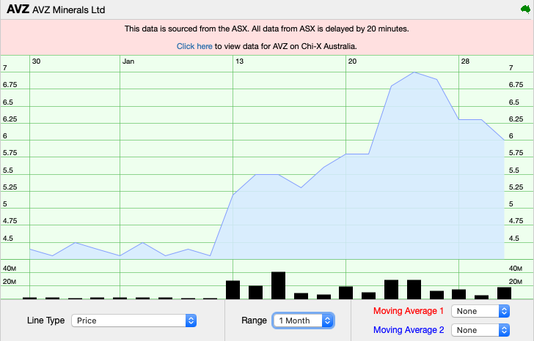534x341 pixels.
Task: Click the right 20M volume label
Action: coord(516,282)
